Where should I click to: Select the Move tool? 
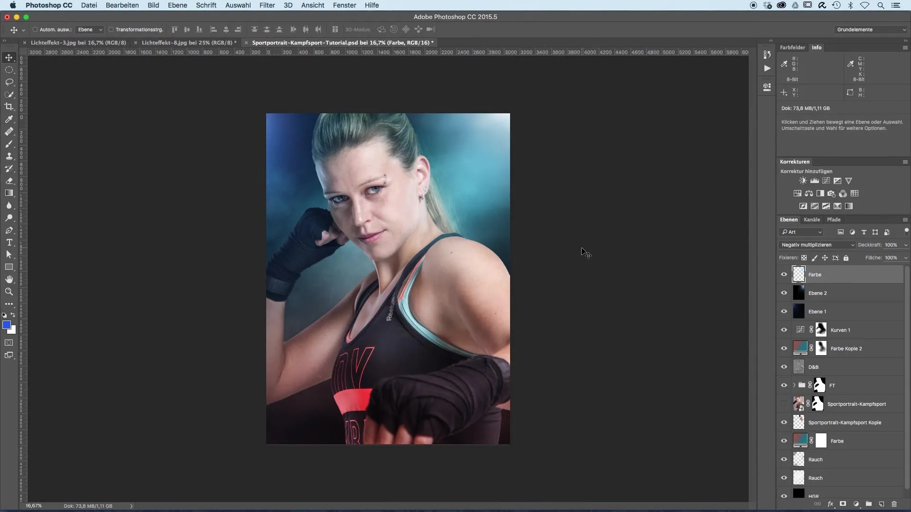[9, 57]
